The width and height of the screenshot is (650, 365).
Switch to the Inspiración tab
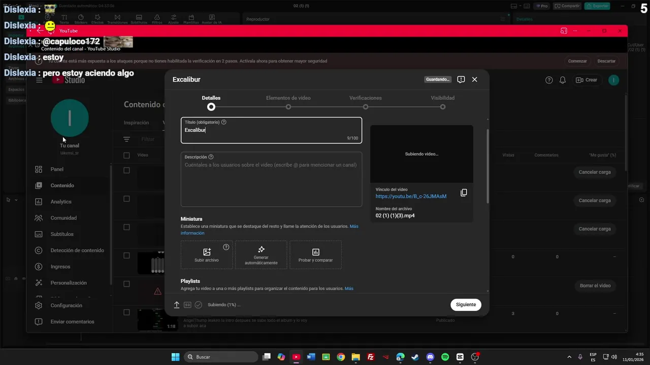(137, 123)
